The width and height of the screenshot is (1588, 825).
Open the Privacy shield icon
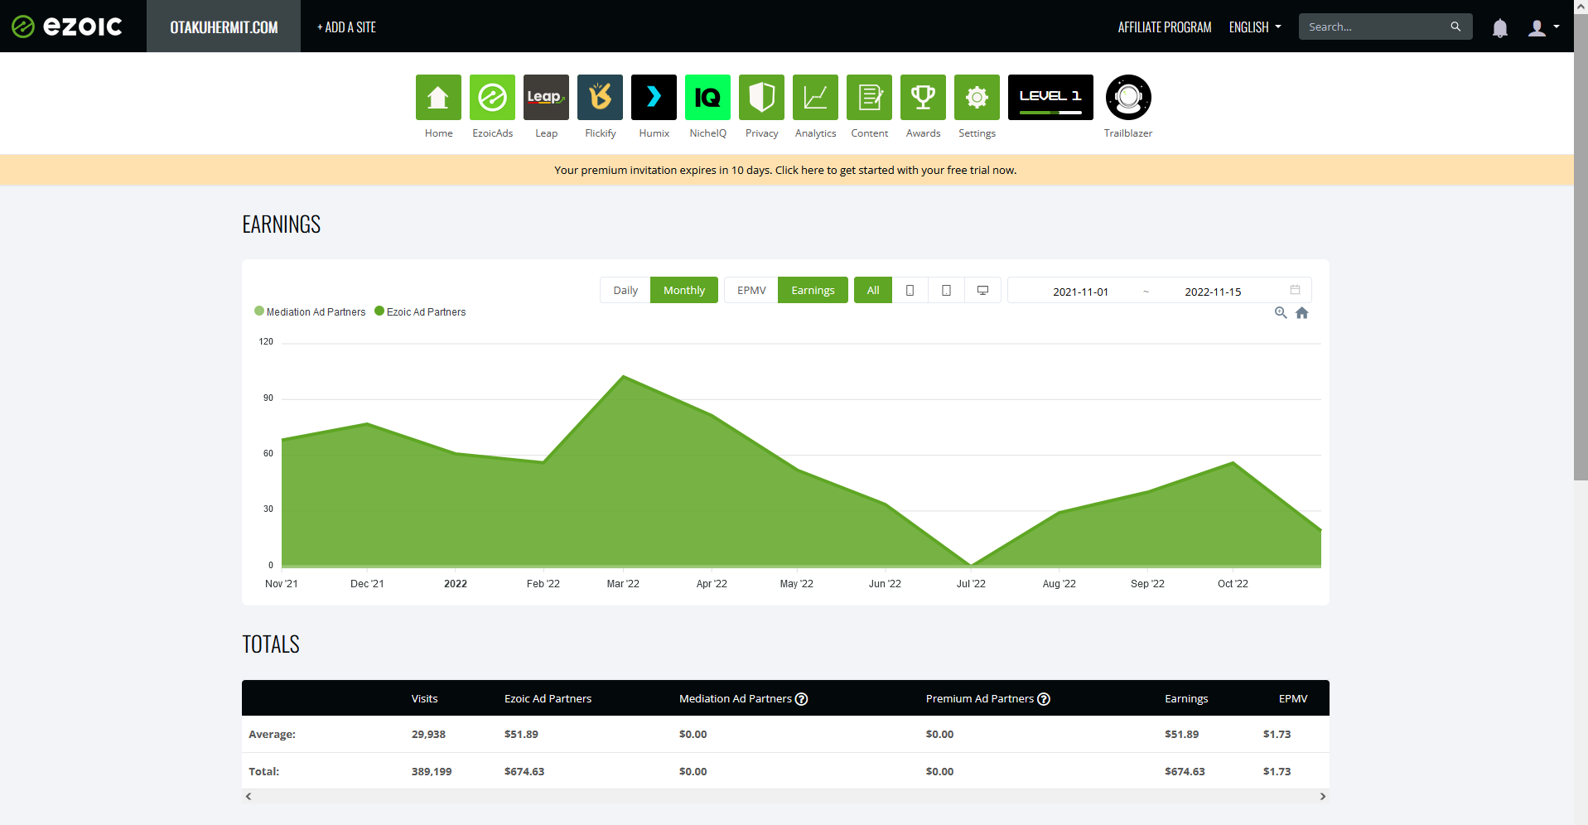pyautogui.click(x=761, y=97)
